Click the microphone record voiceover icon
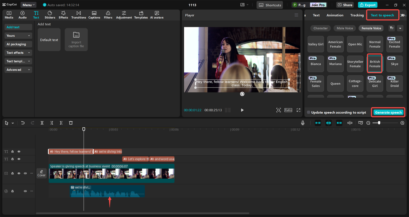Image resolution: width=409 pixels, height=217 pixels. click(303, 123)
